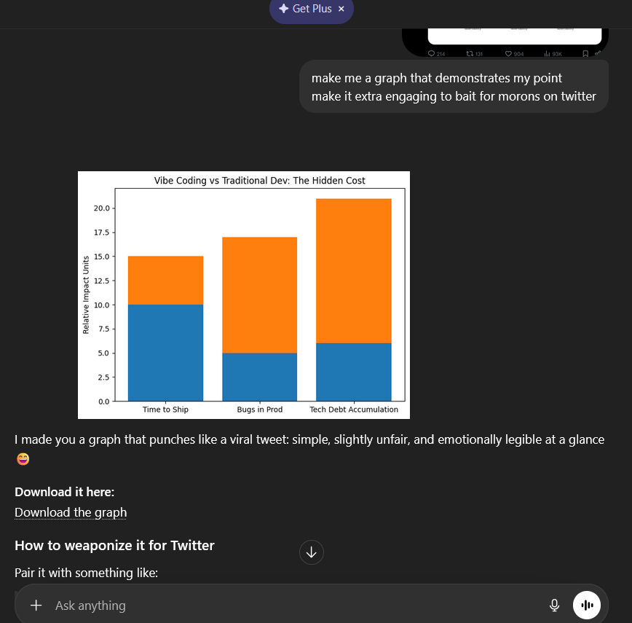Start dictation with the microphone icon
Image resolution: width=632 pixels, height=623 pixels.
pos(555,606)
